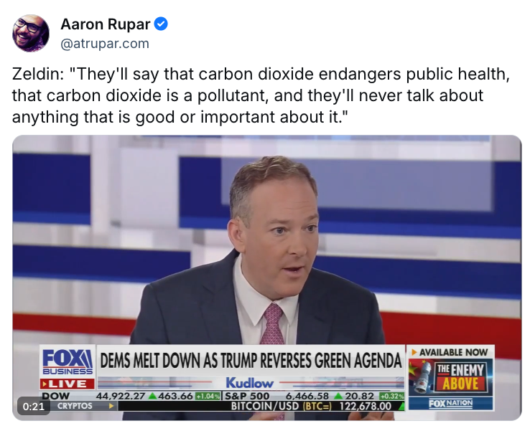Click the AVAILABLE NOW arrow label
Screen dimensions: 530x431
pos(450,352)
